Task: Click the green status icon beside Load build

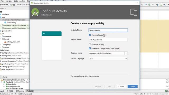Action: [x=7, y=84]
